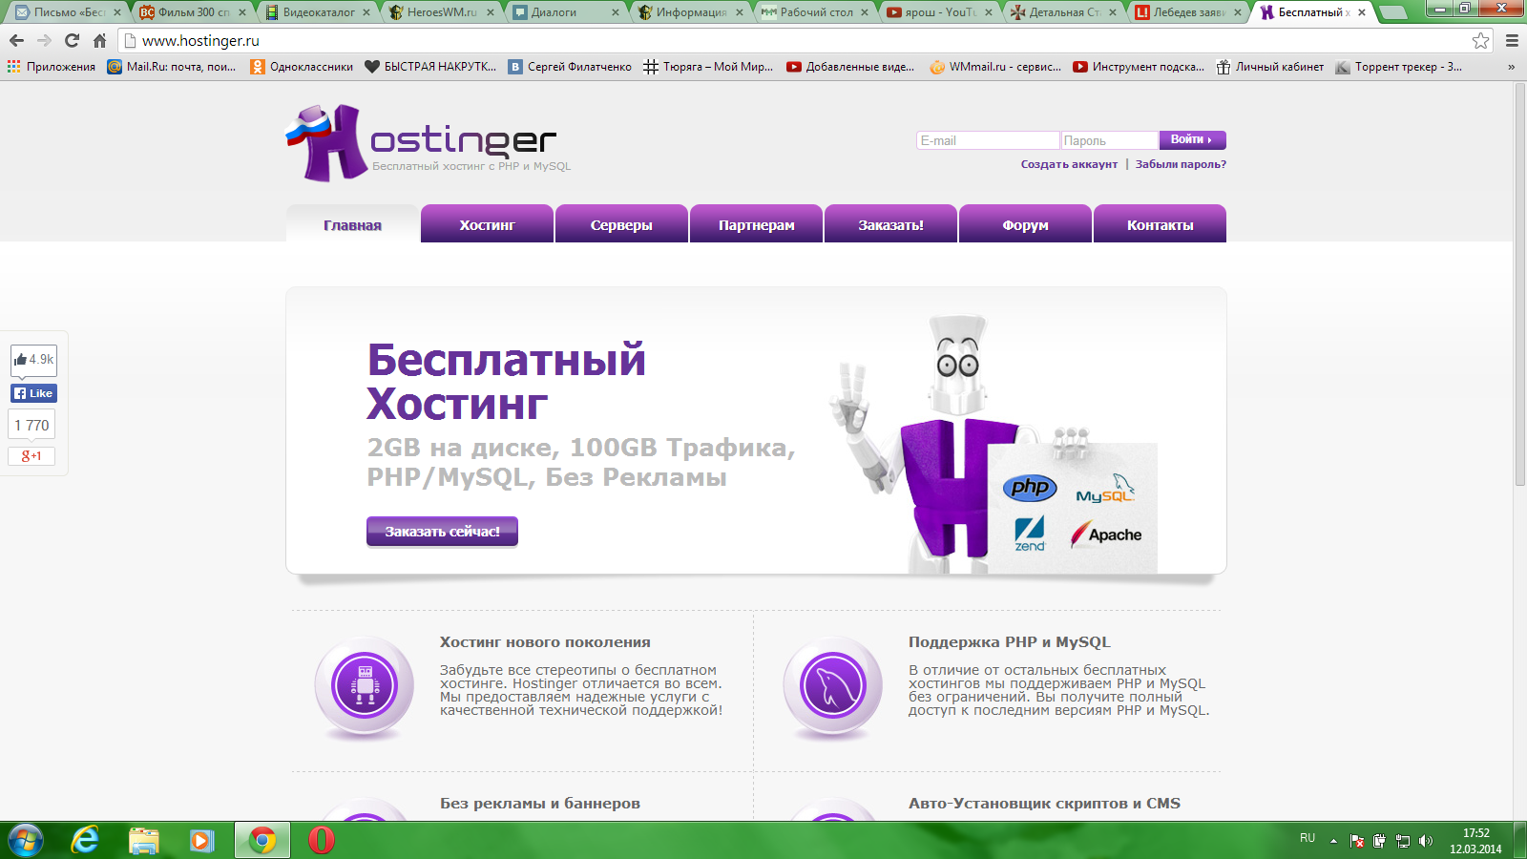
Task: Bookmark this page with the star icon
Action: 1480,40
